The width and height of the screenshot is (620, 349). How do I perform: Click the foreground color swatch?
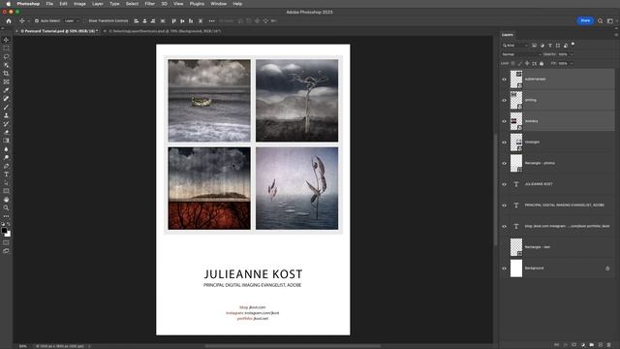click(x=4, y=231)
